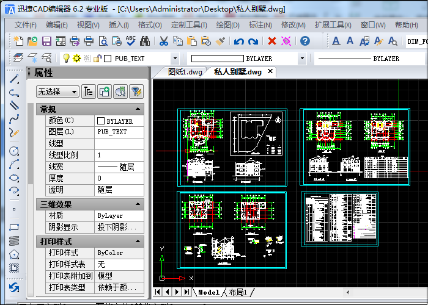Click the sync refresh icon on the left toolbar
The image size is (428, 305).
point(14,287)
